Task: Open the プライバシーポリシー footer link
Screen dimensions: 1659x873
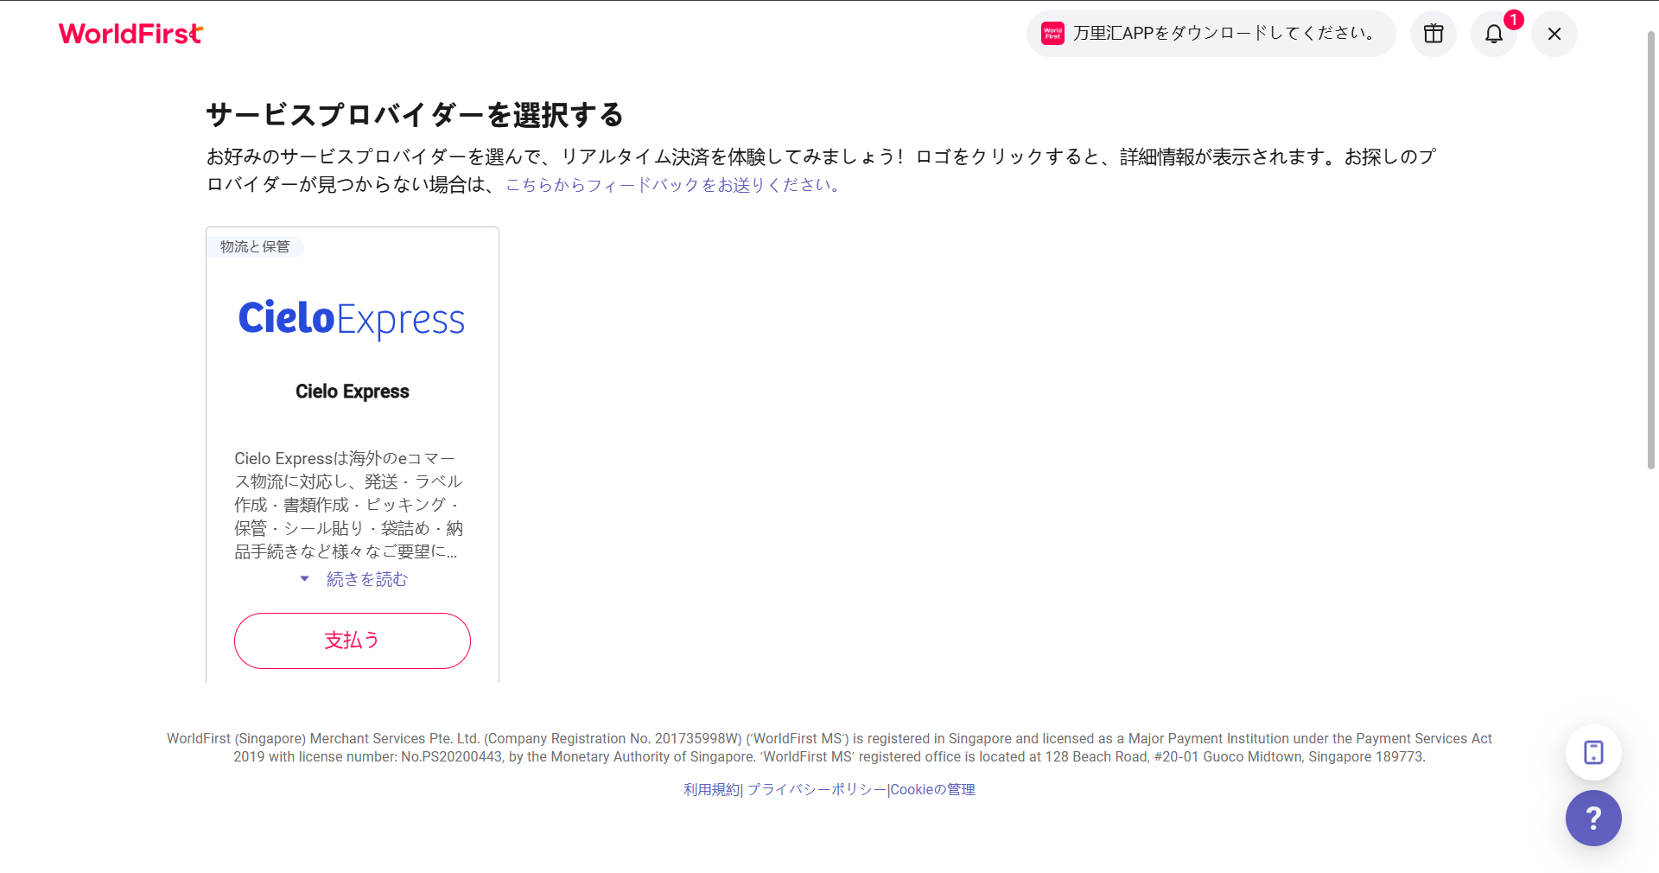Action: tap(817, 789)
